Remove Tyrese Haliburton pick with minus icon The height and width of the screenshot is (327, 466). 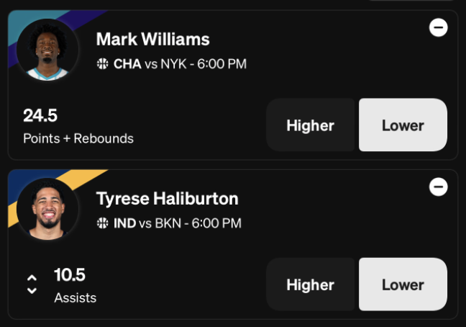(x=439, y=187)
